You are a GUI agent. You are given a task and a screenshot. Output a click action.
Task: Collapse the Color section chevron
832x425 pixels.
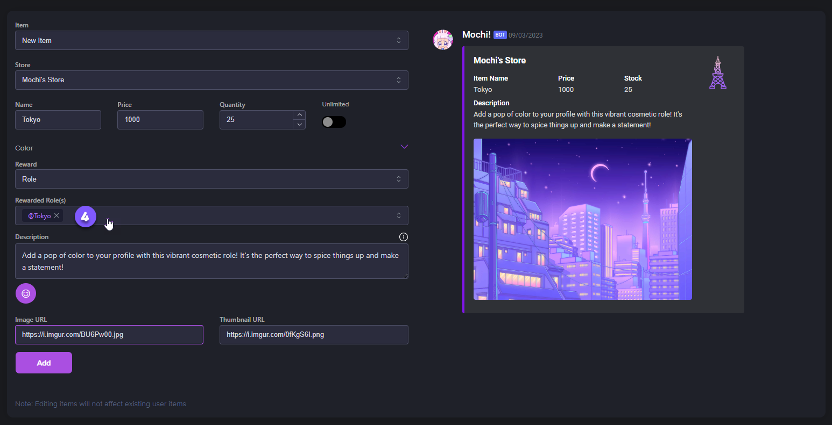click(404, 147)
